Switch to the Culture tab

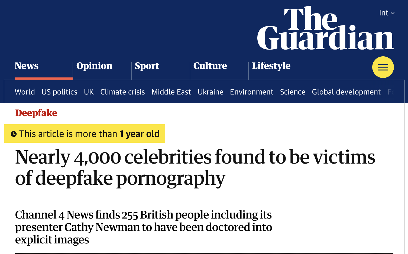(x=210, y=66)
